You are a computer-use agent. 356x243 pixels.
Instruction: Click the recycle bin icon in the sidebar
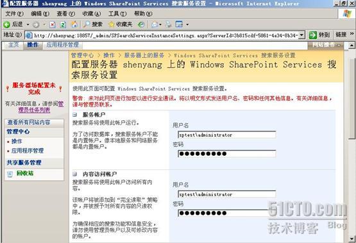(x=10, y=174)
